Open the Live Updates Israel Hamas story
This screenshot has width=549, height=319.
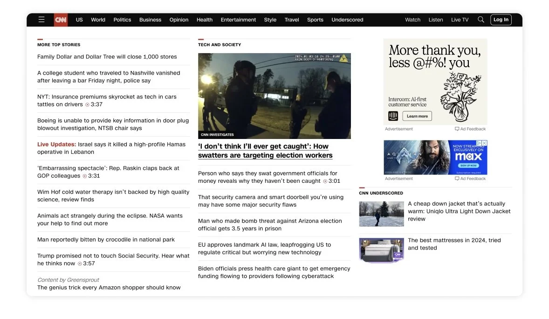(x=111, y=148)
